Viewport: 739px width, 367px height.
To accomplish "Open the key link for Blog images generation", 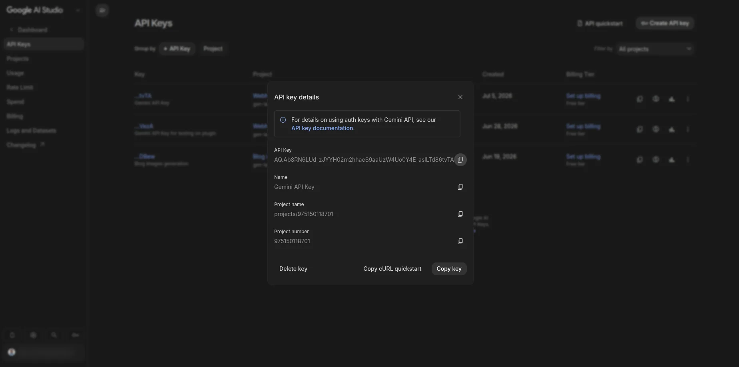I will 145,157.
